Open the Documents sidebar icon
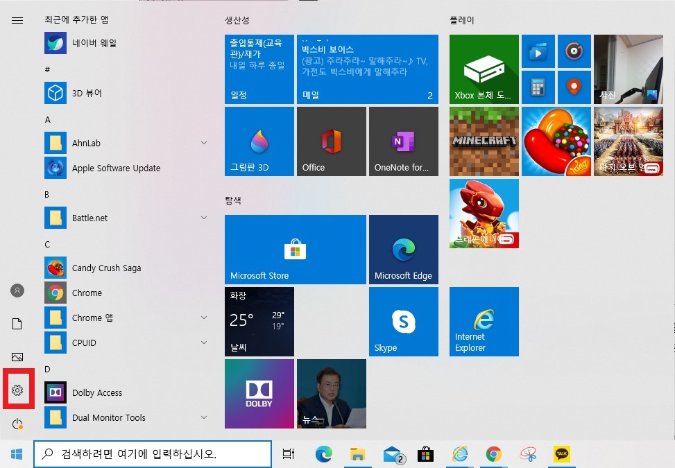675x468 pixels. pyautogui.click(x=17, y=324)
